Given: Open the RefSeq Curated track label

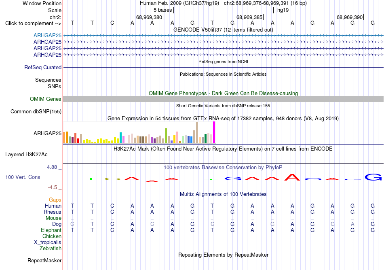Looking at the screenshot, I should 43,67.
